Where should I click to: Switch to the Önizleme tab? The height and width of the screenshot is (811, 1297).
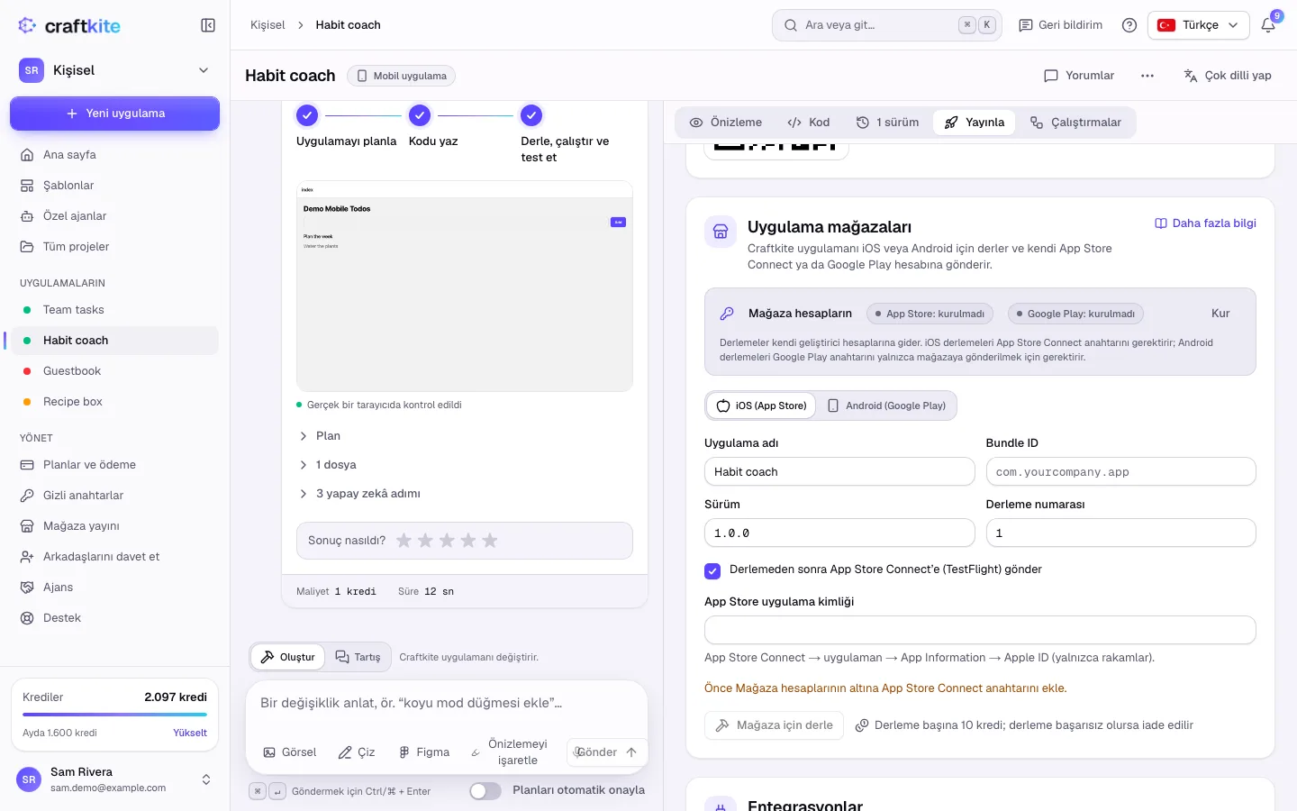pyautogui.click(x=726, y=123)
